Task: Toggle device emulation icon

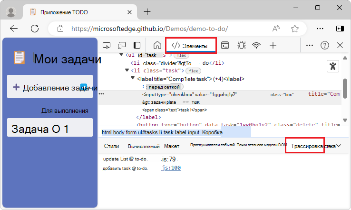Action: click(122, 46)
